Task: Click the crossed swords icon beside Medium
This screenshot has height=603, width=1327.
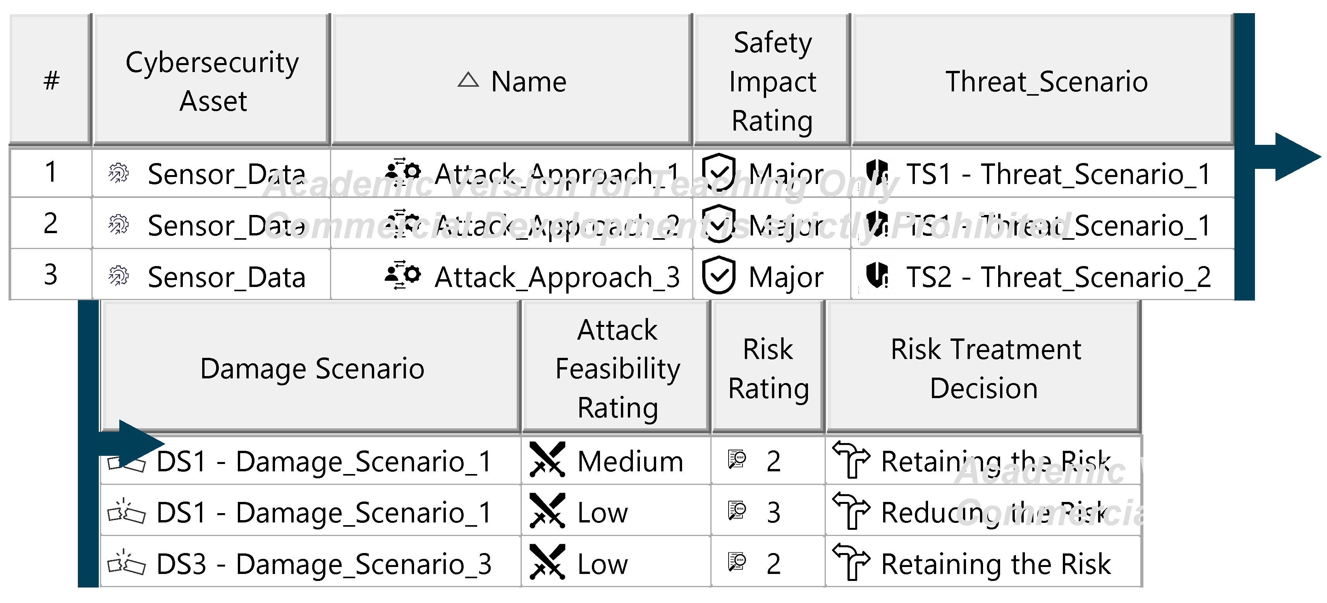Action: (547, 460)
